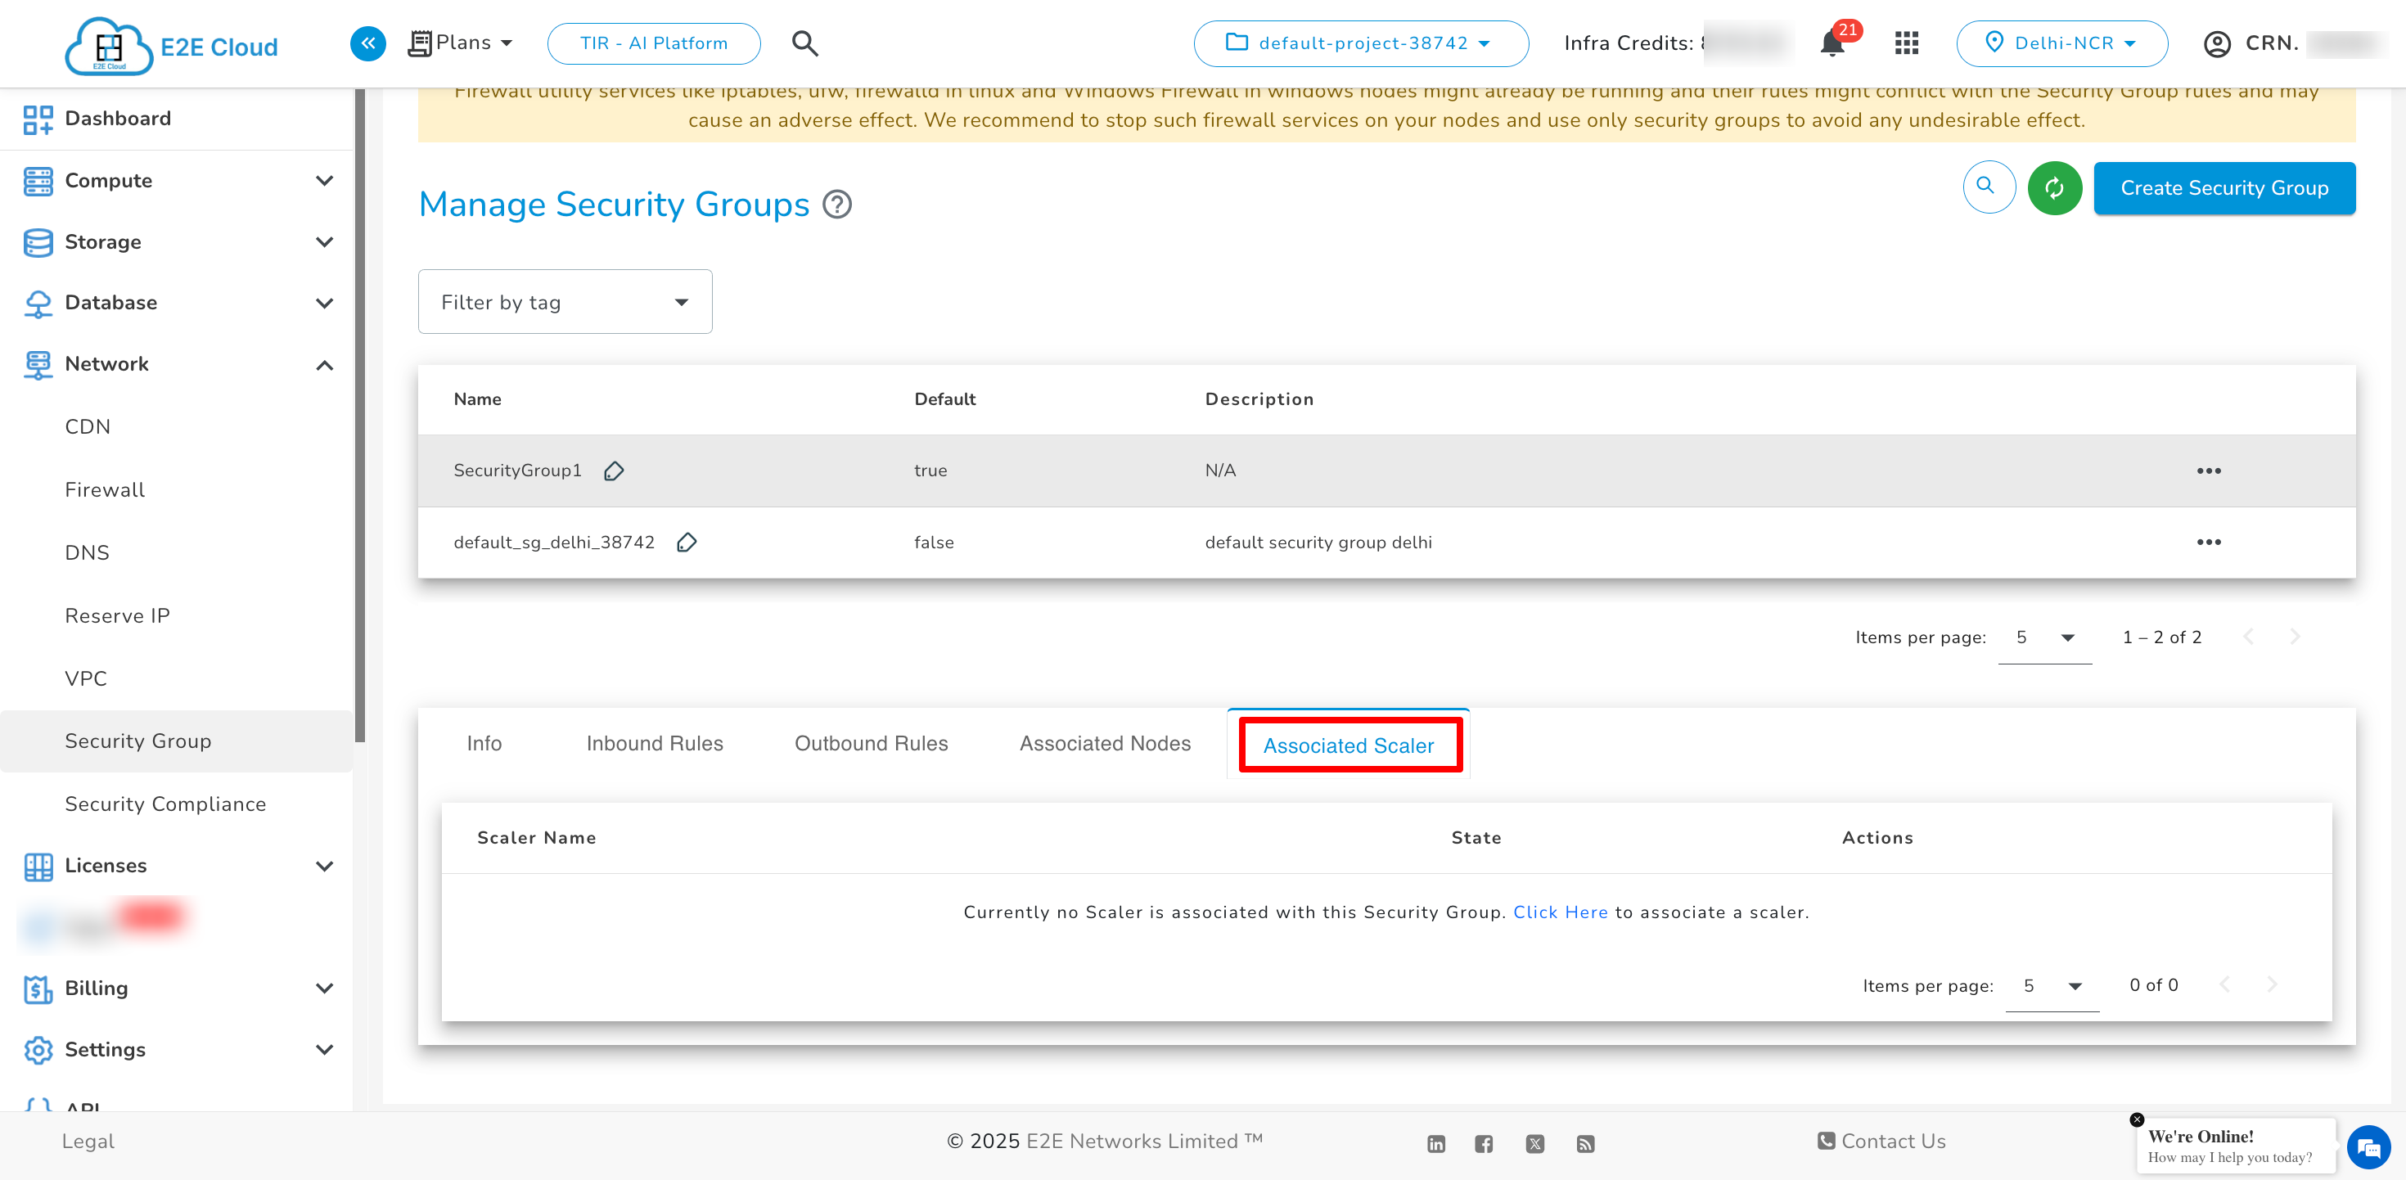The image size is (2406, 1180).
Task: Open the Associated Nodes tab
Action: [1105, 744]
